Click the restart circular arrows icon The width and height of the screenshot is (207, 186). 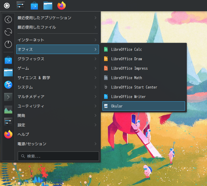pos(8,32)
